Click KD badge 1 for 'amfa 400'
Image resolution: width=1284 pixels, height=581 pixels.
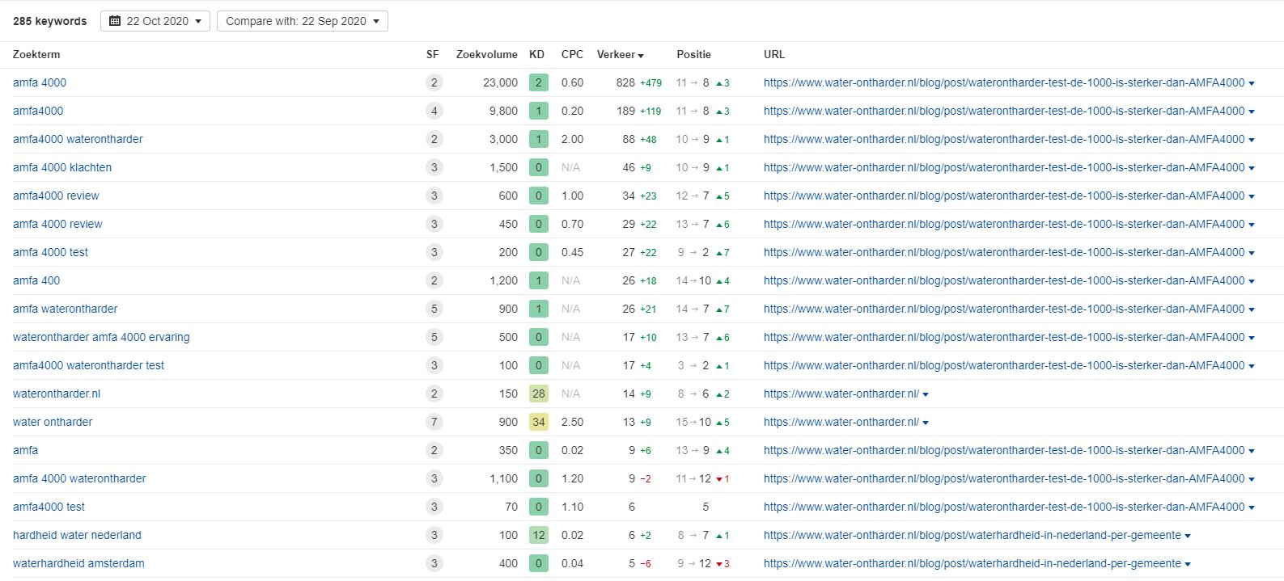coord(539,280)
